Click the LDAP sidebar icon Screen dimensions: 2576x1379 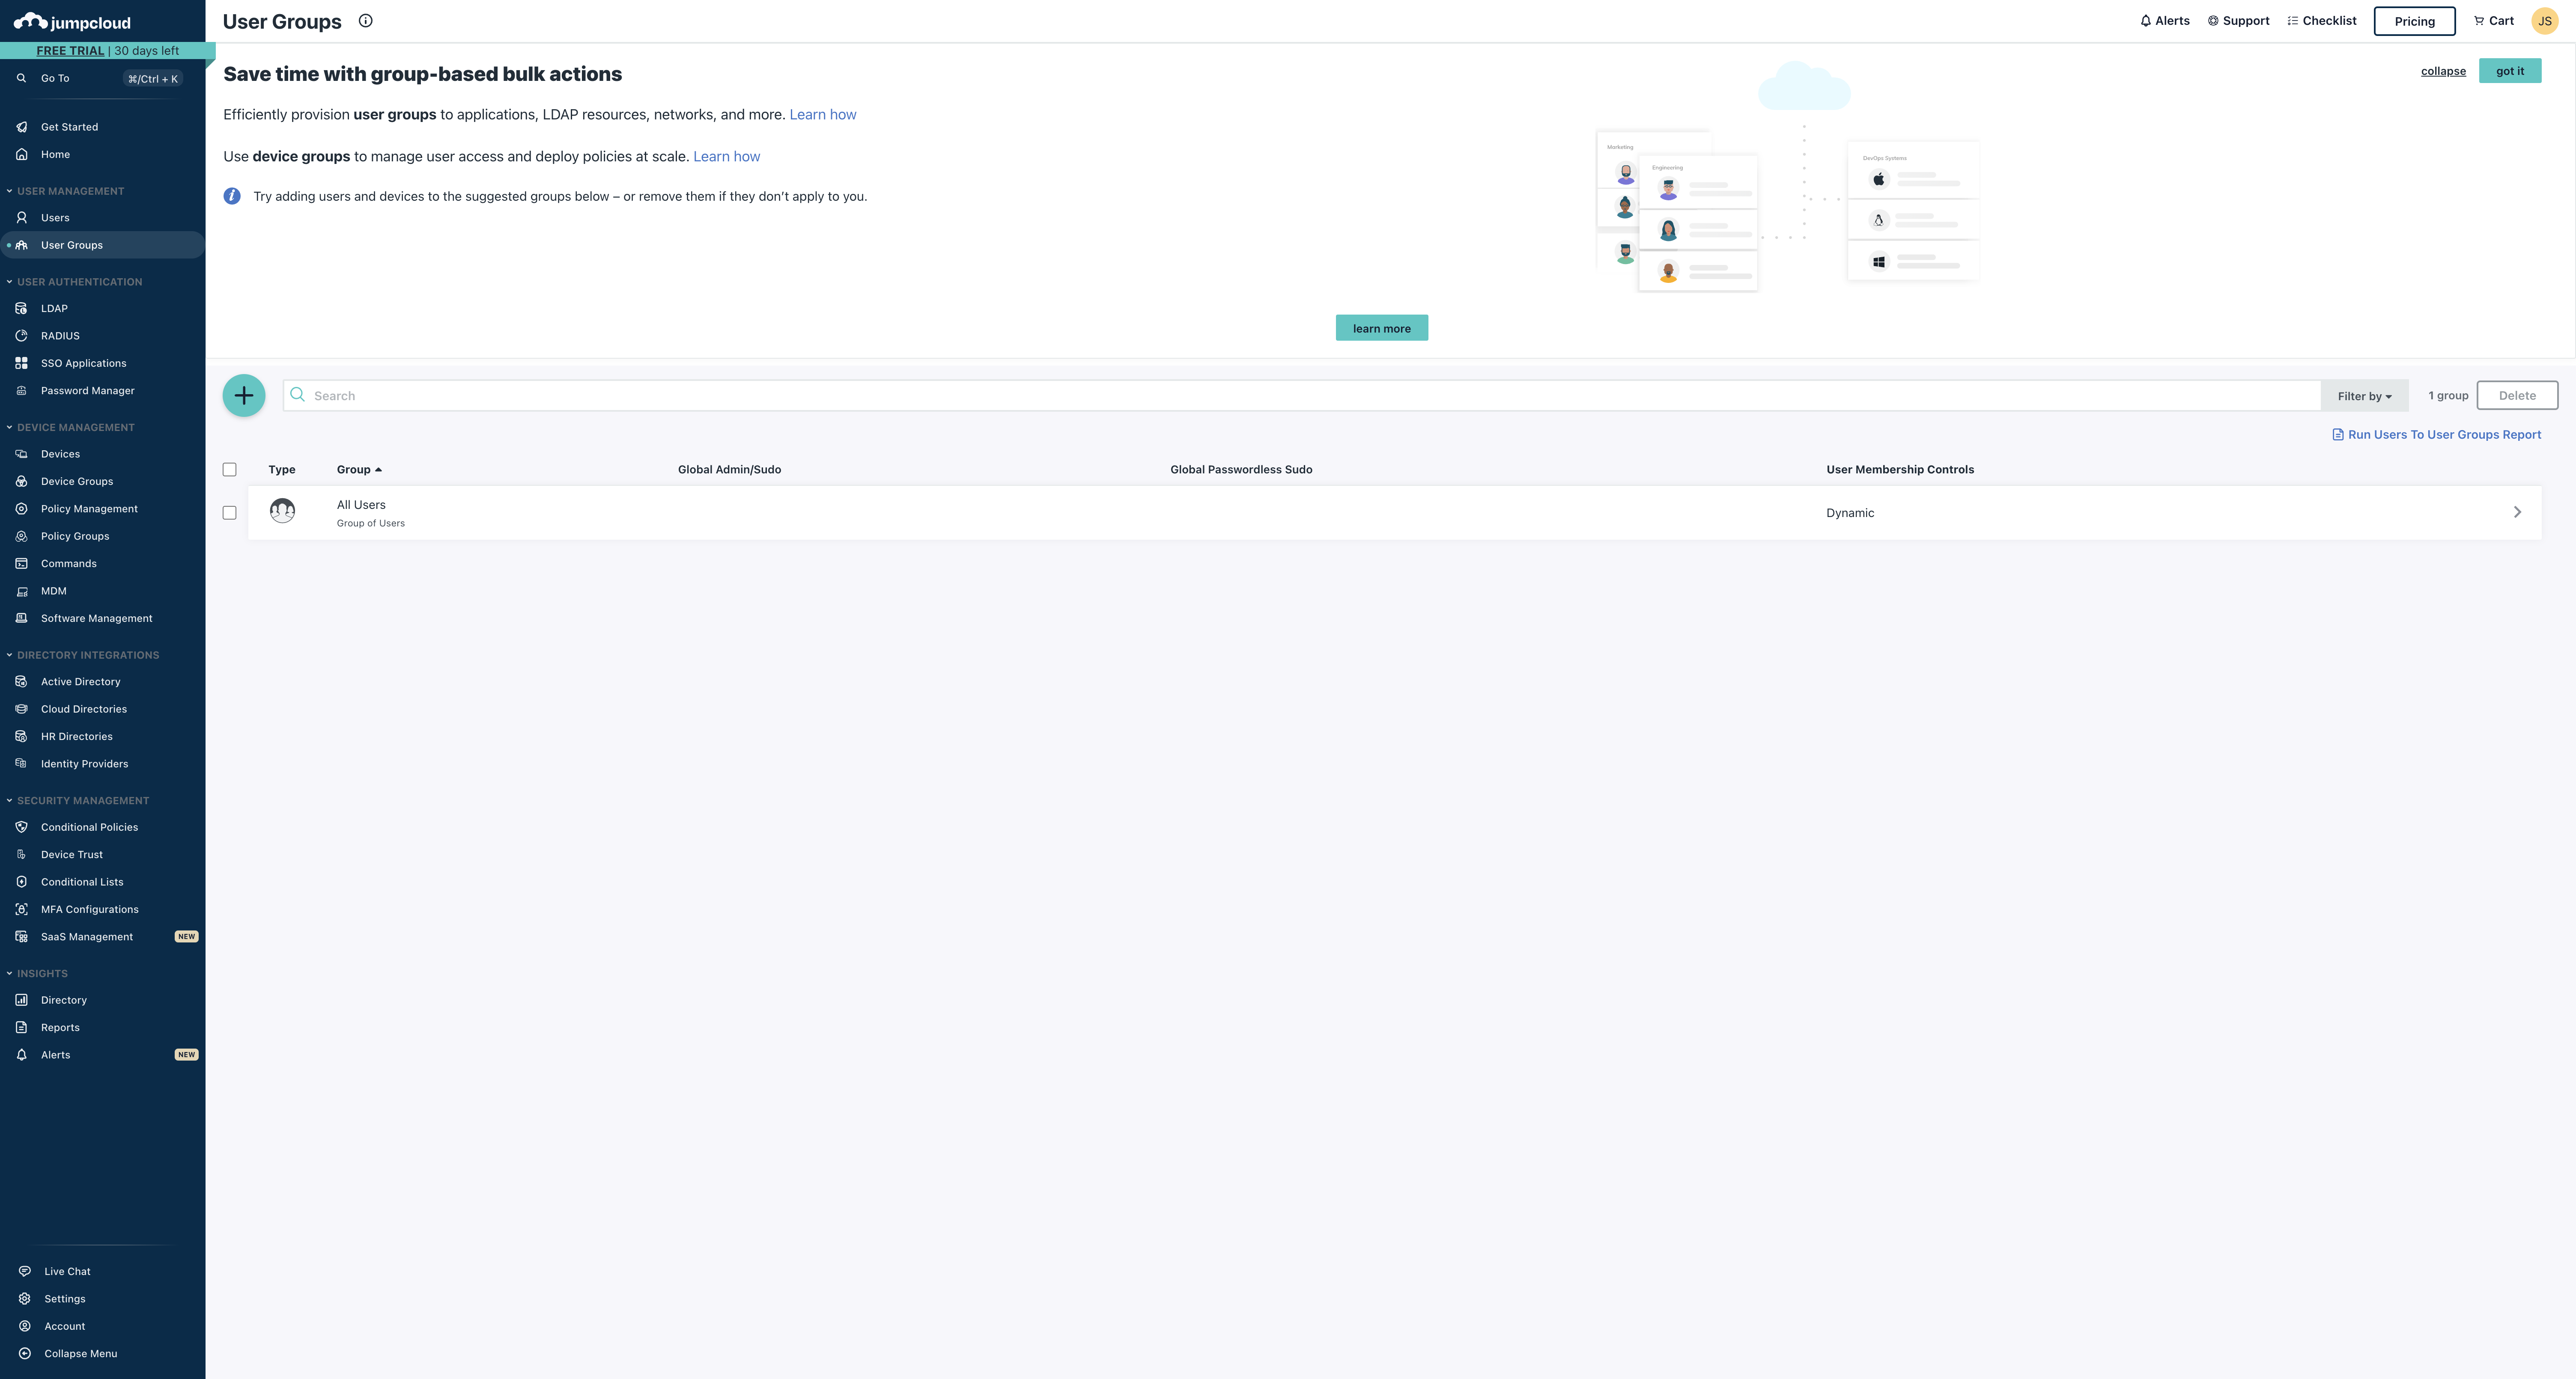(21, 309)
